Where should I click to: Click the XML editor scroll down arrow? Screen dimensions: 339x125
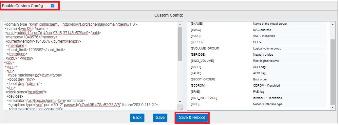[x=180, y=101]
